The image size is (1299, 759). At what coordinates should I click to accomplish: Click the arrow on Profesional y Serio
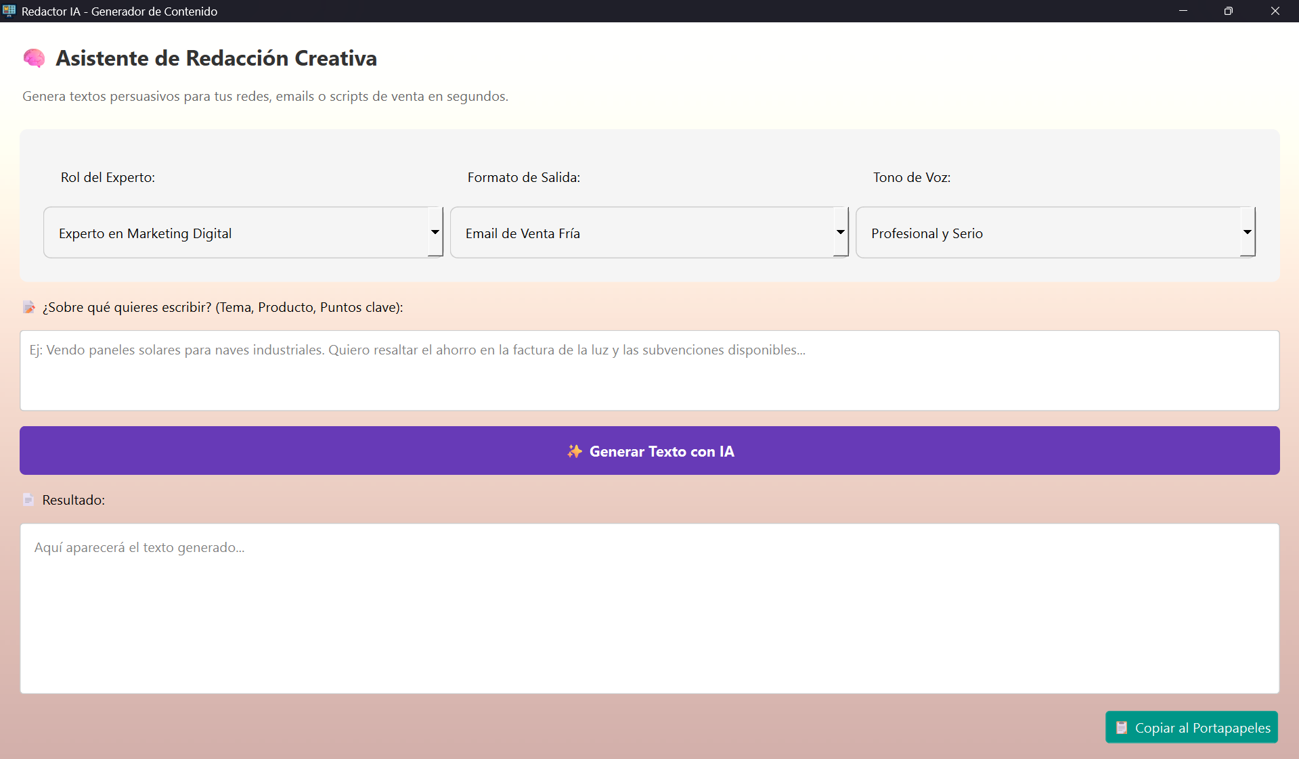coord(1248,233)
